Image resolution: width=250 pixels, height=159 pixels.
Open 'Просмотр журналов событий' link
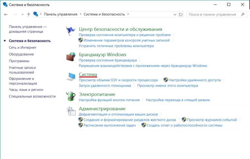pyautogui.click(x=212, y=120)
